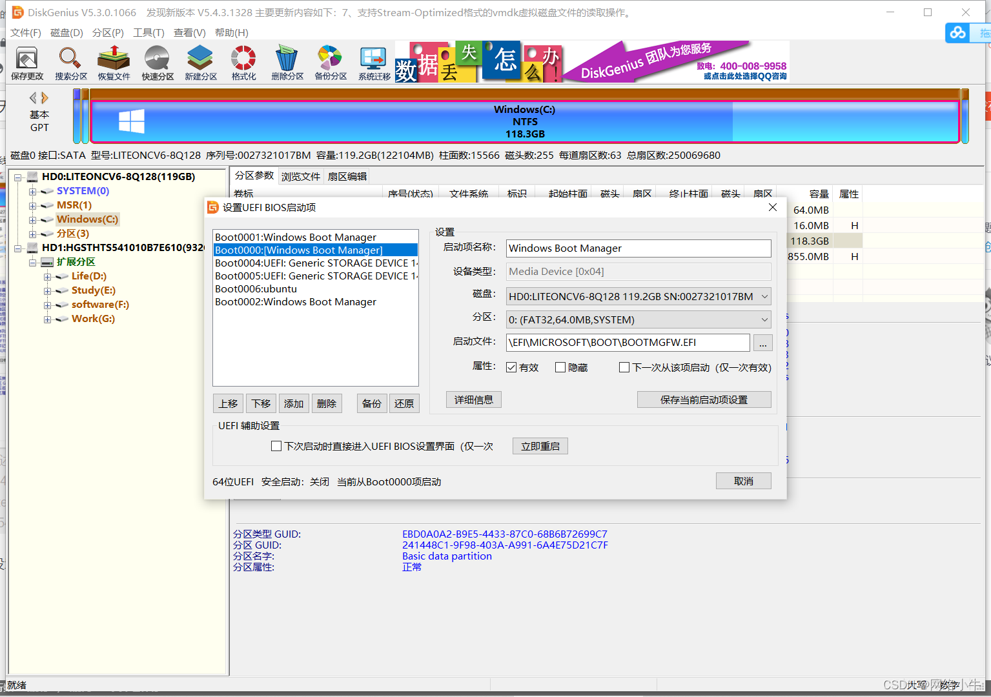Click the 启动项名称 boot entry name field
This screenshot has height=697, width=991.
point(639,248)
